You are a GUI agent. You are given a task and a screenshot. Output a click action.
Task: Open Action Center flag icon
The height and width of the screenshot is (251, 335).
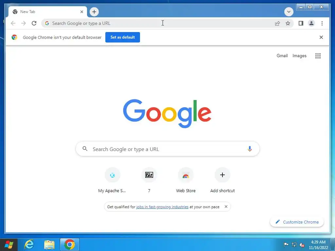tap(286, 244)
